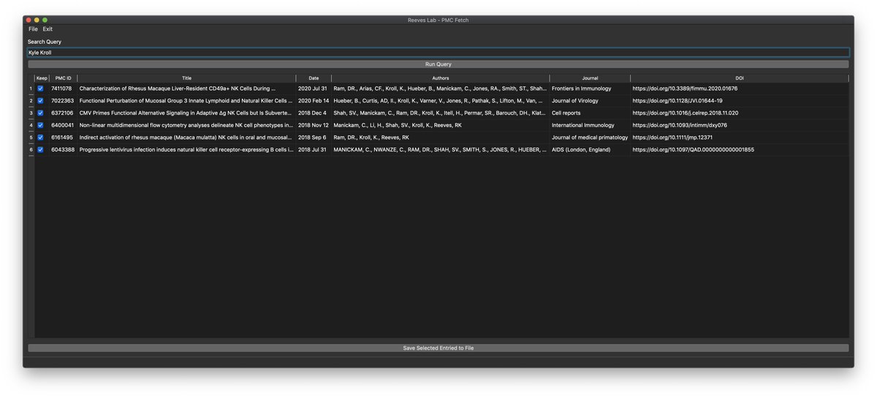Image resolution: width=877 pixels, height=398 pixels.
Task: Uncheck Keep checkbox for PMC ID 6372106
Action: click(x=41, y=113)
